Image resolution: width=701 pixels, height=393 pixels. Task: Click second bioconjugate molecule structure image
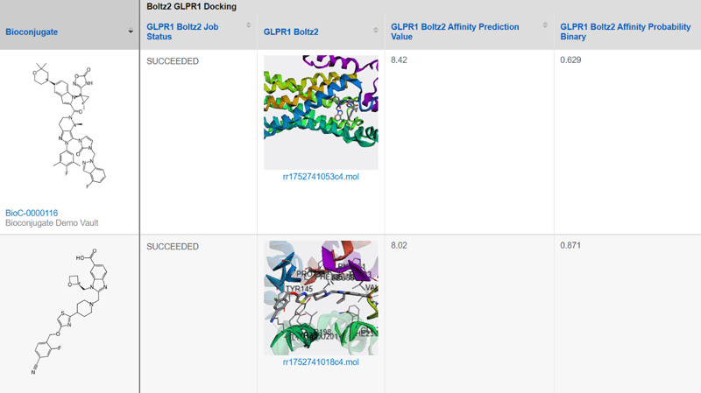[x=71, y=312]
